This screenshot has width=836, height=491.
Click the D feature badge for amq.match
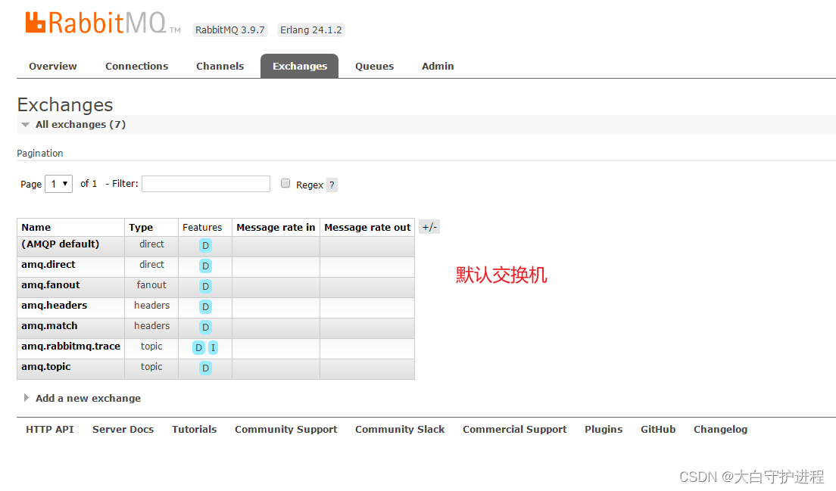pyautogui.click(x=205, y=327)
